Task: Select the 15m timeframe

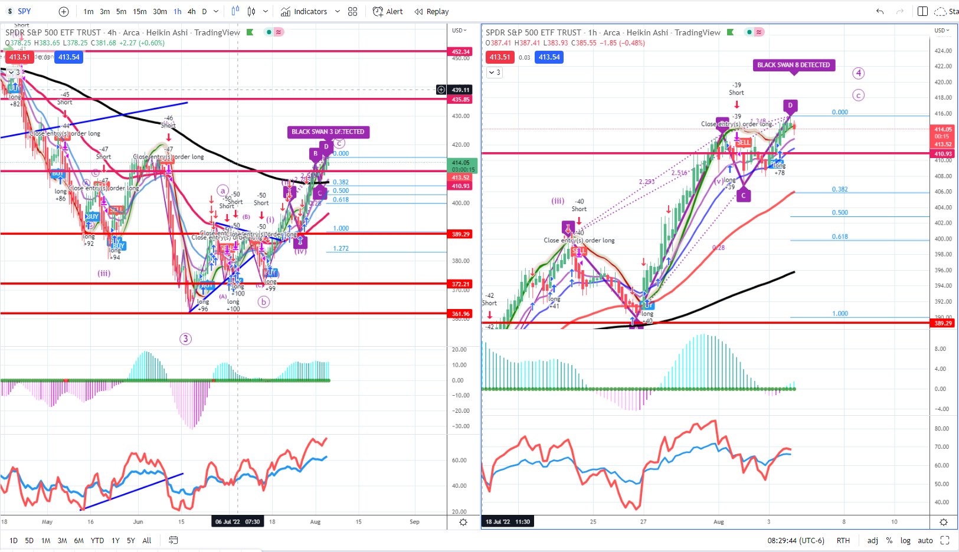Action: (140, 12)
